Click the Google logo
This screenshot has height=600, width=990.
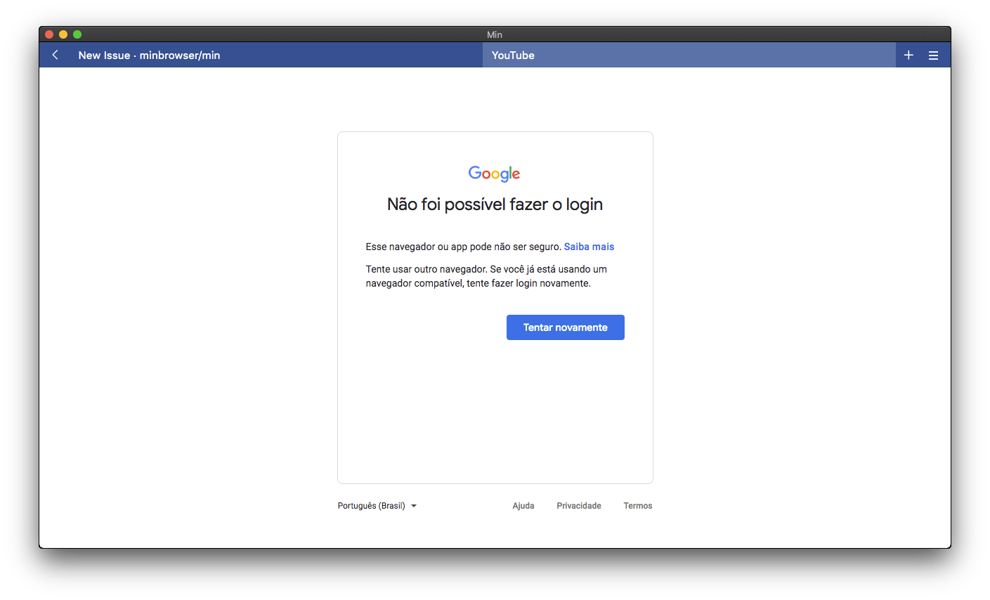pyautogui.click(x=494, y=173)
